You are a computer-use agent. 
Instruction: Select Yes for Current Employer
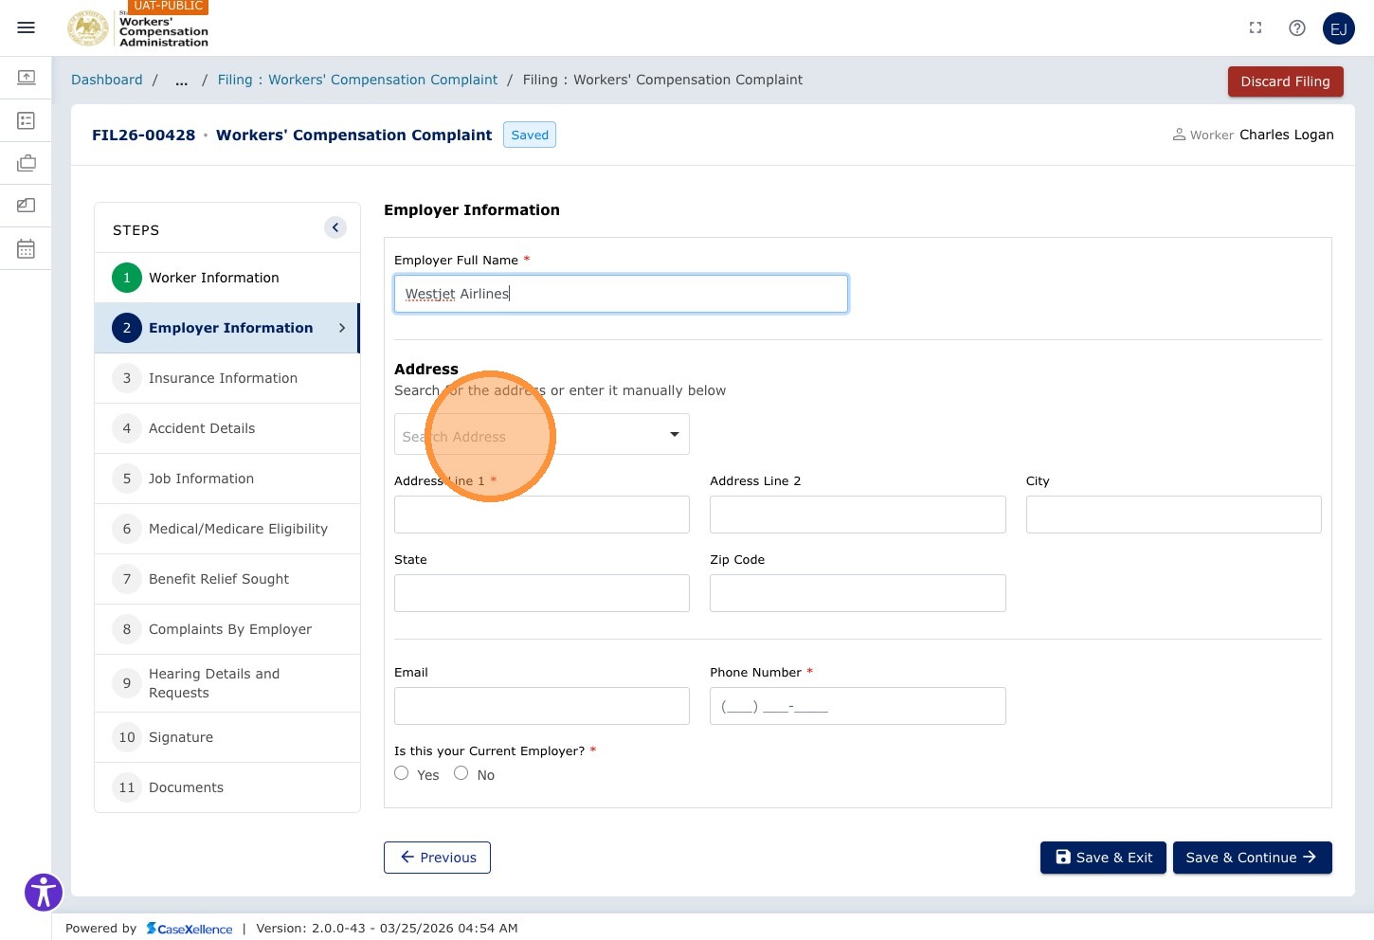coord(402,773)
